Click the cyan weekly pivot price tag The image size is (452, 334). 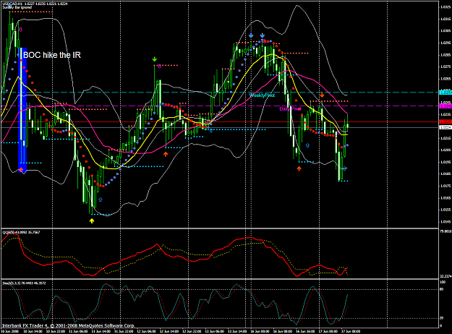coord(445,93)
